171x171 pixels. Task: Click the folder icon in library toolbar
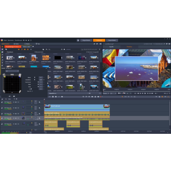43,49
